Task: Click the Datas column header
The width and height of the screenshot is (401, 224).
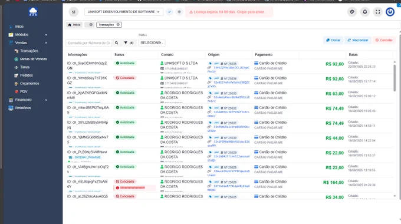Action: [353, 55]
